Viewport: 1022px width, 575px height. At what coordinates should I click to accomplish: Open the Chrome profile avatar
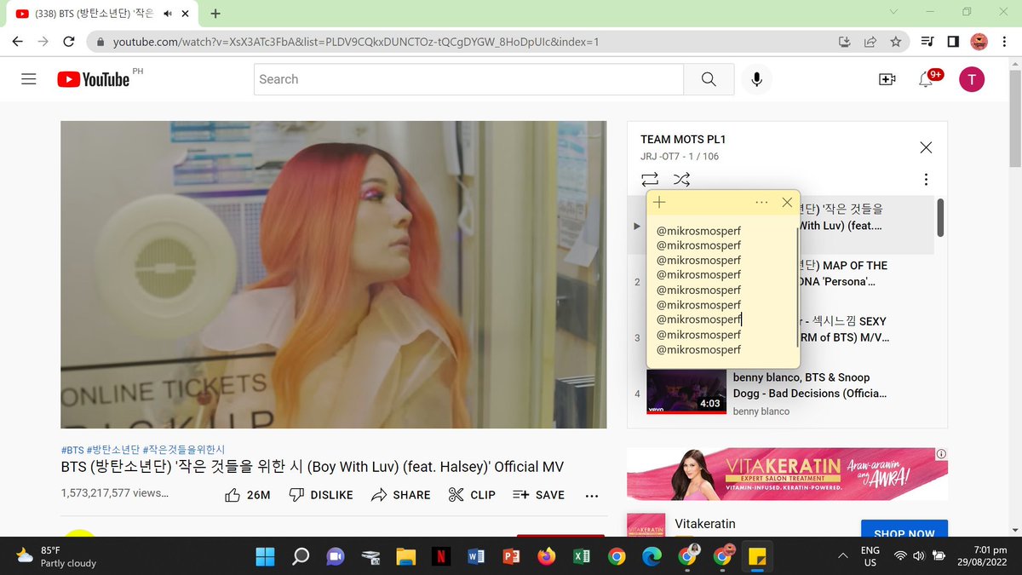[x=979, y=41]
